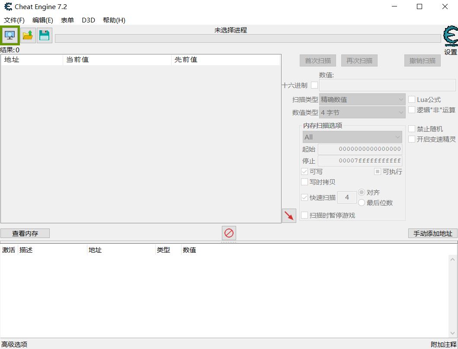Click the 地址 column header in results
This screenshot has height=349, width=458.
32,60
